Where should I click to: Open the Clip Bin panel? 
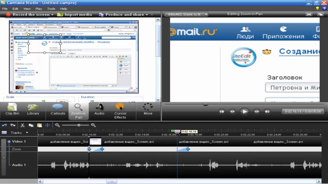pyautogui.click(x=12, y=109)
